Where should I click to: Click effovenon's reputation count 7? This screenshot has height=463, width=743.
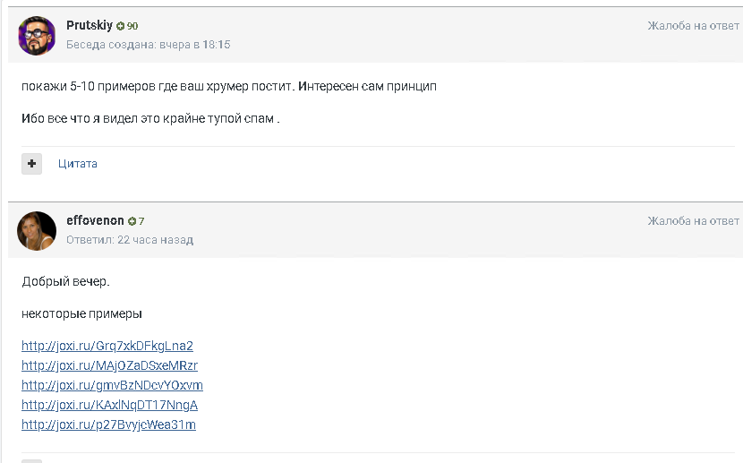coord(141,221)
